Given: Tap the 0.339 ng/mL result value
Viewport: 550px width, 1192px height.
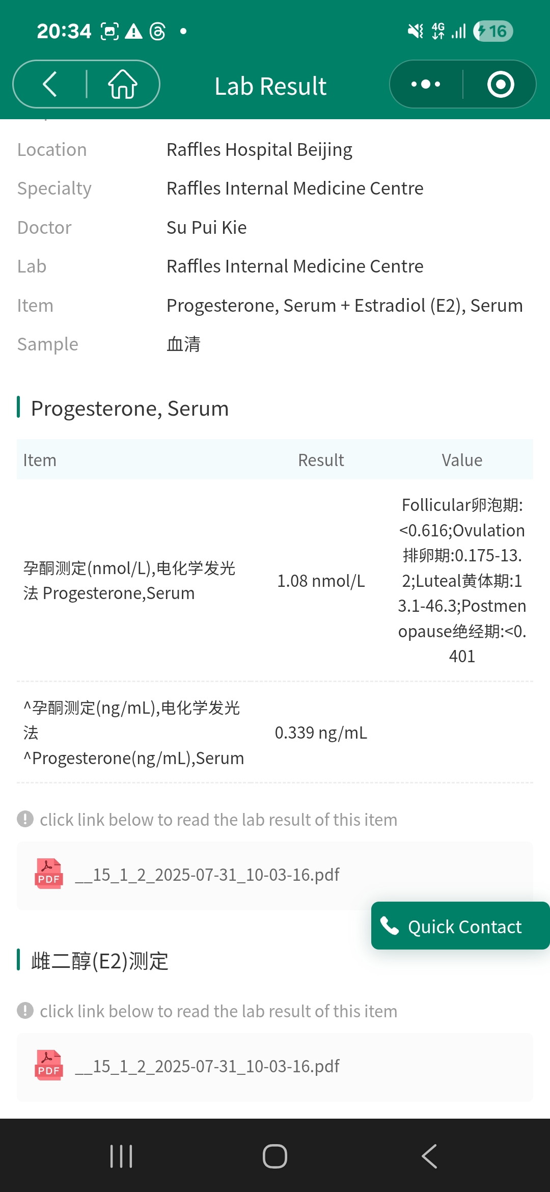Looking at the screenshot, I should point(321,733).
